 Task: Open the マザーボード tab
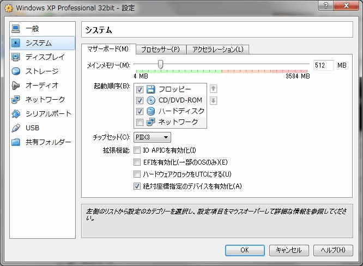(108, 49)
